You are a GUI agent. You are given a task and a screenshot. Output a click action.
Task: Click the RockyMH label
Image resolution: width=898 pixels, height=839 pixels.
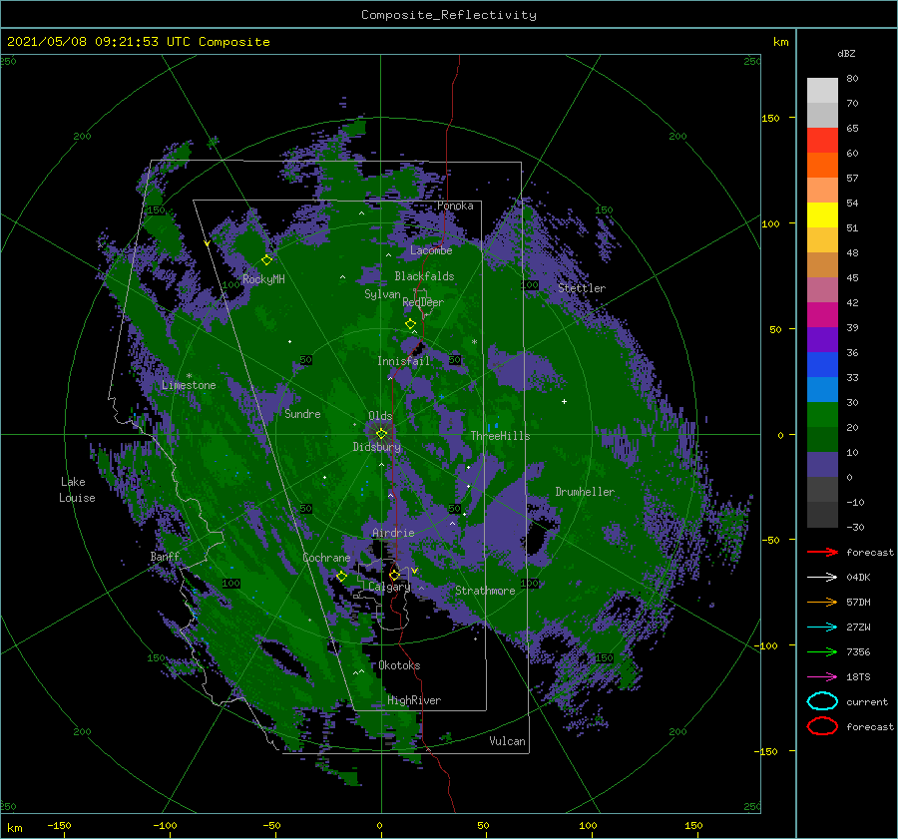coord(263,279)
